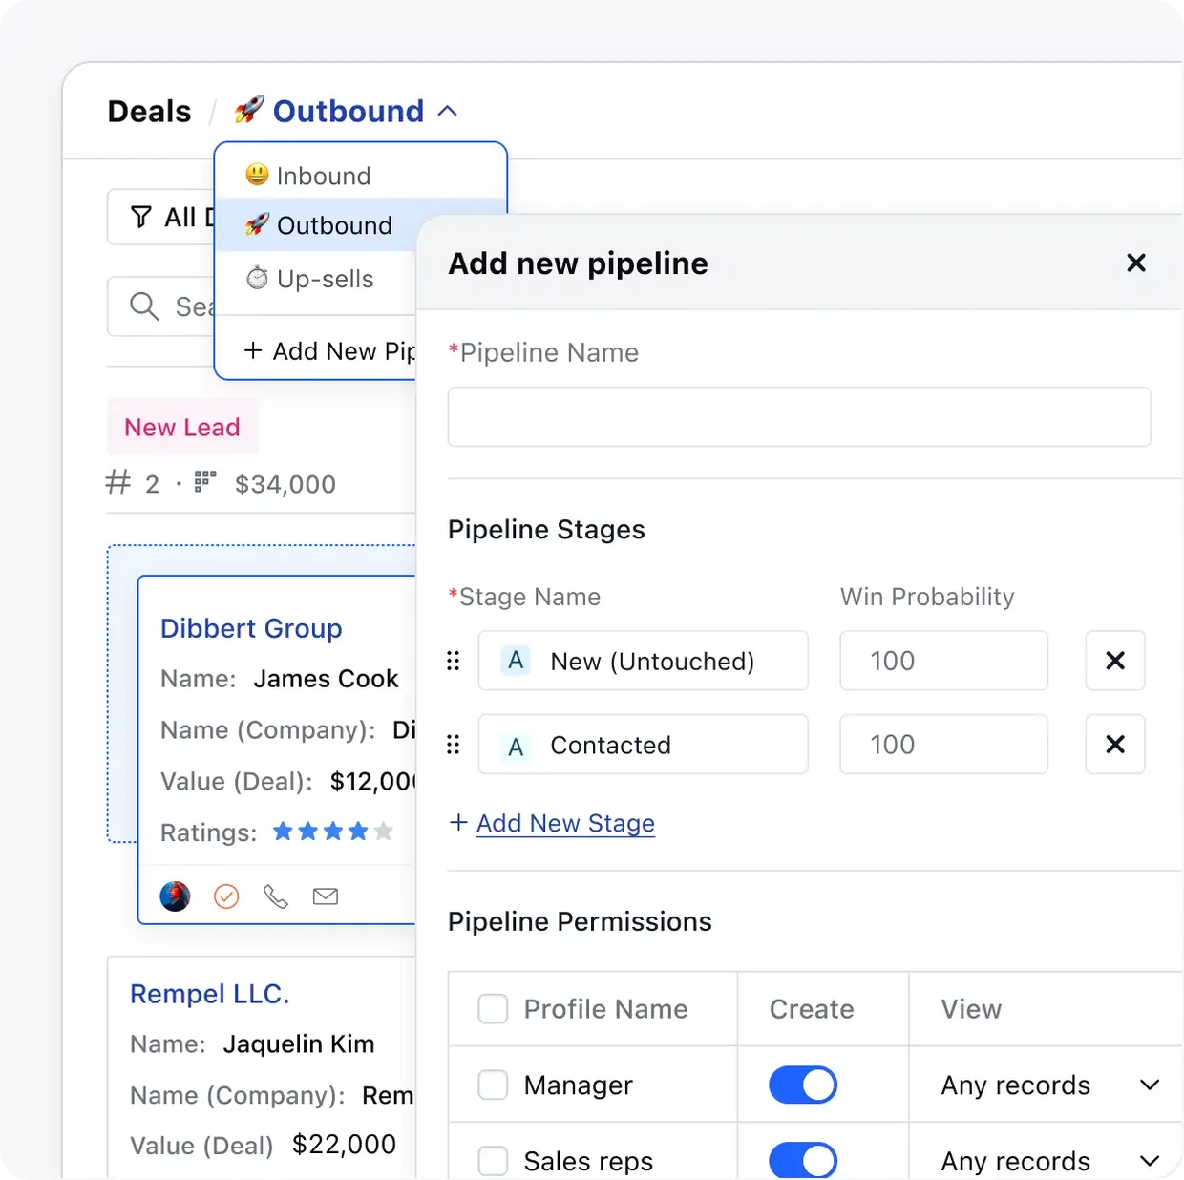Click the plus icon before Add New Stage
Viewport: 1184px width, 1180px height.
(x=458, y=822)
